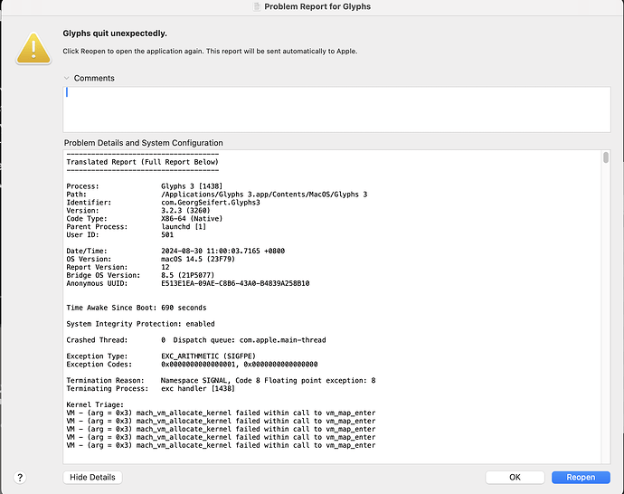This screenshot has height=494, width=624.
Task: Click the 'Problem Details and System Configuration' label
Action: (x=143, y=143)
